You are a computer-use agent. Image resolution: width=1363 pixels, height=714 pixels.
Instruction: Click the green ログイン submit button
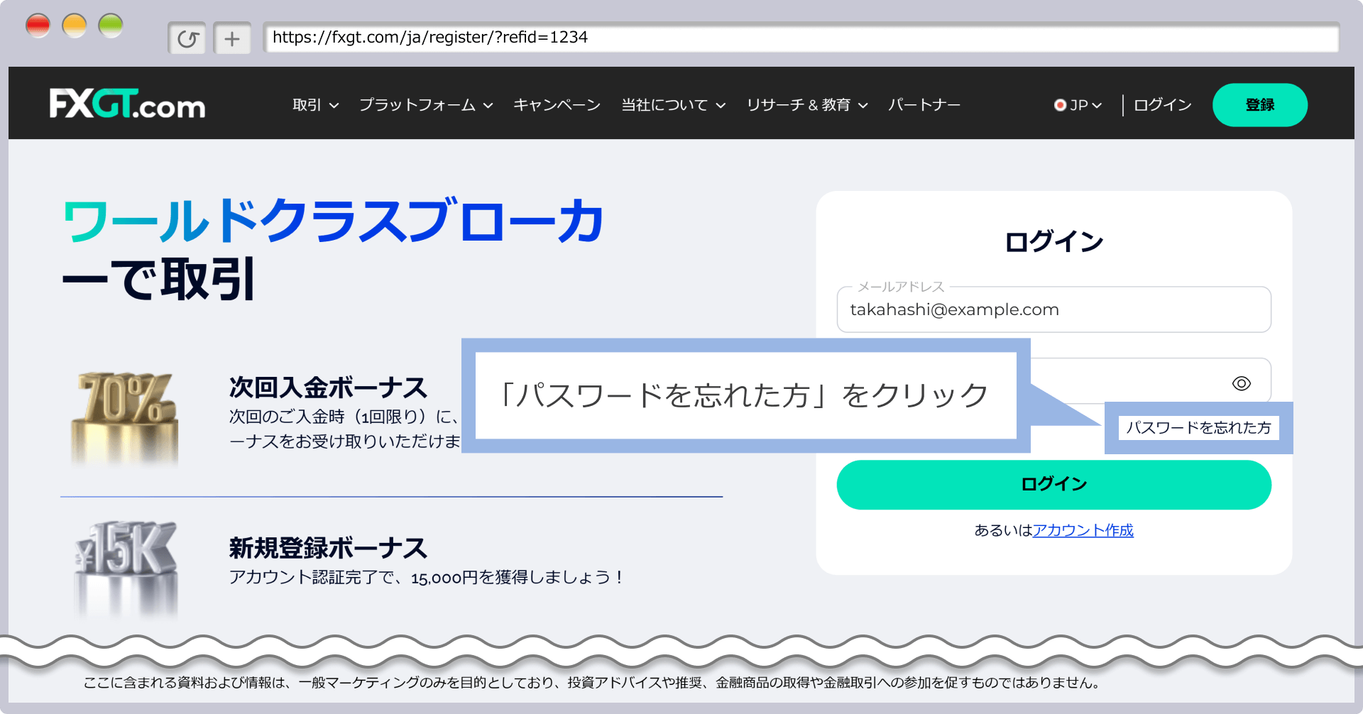coord(1053,485)
